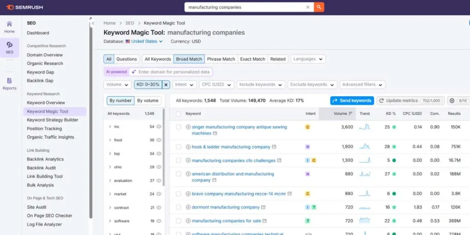Click the AI-powered sparkle icon
The height and width of the screenshot is (235, 470).
pyautogui.click(x=134, y=72)
